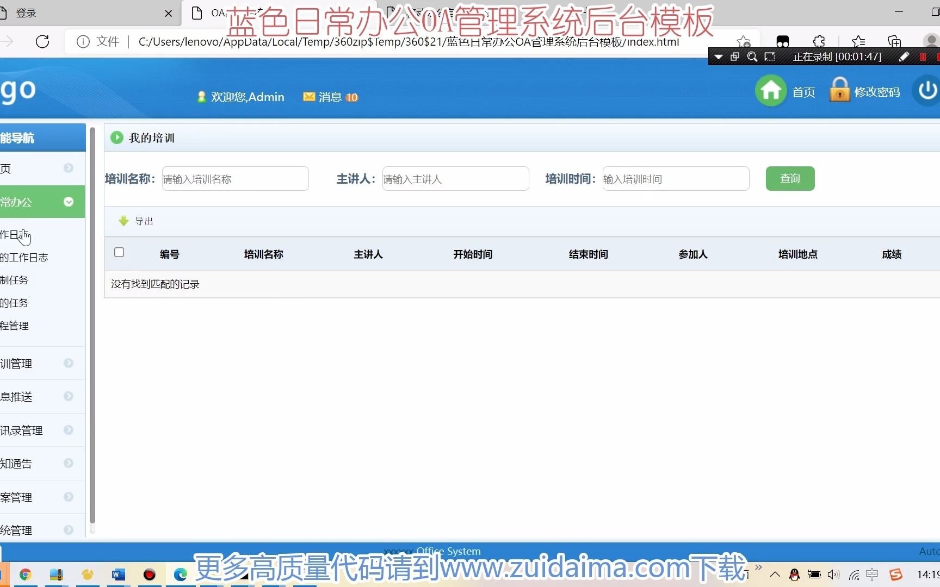Click inside the 培训名称 input field
This screenshot has width=940, height=587.
pos(235,178)
